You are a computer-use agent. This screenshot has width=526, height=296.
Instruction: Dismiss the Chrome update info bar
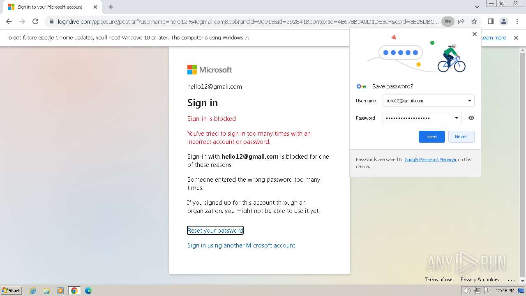[x=516, y=37]
